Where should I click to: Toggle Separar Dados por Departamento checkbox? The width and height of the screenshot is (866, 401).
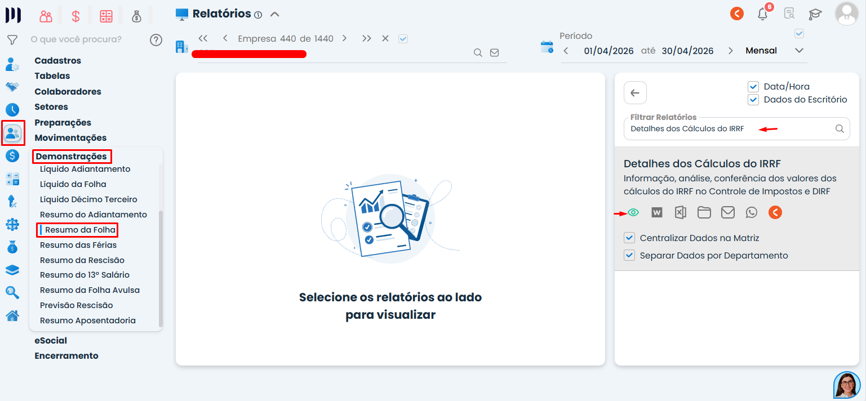(630, 255)
